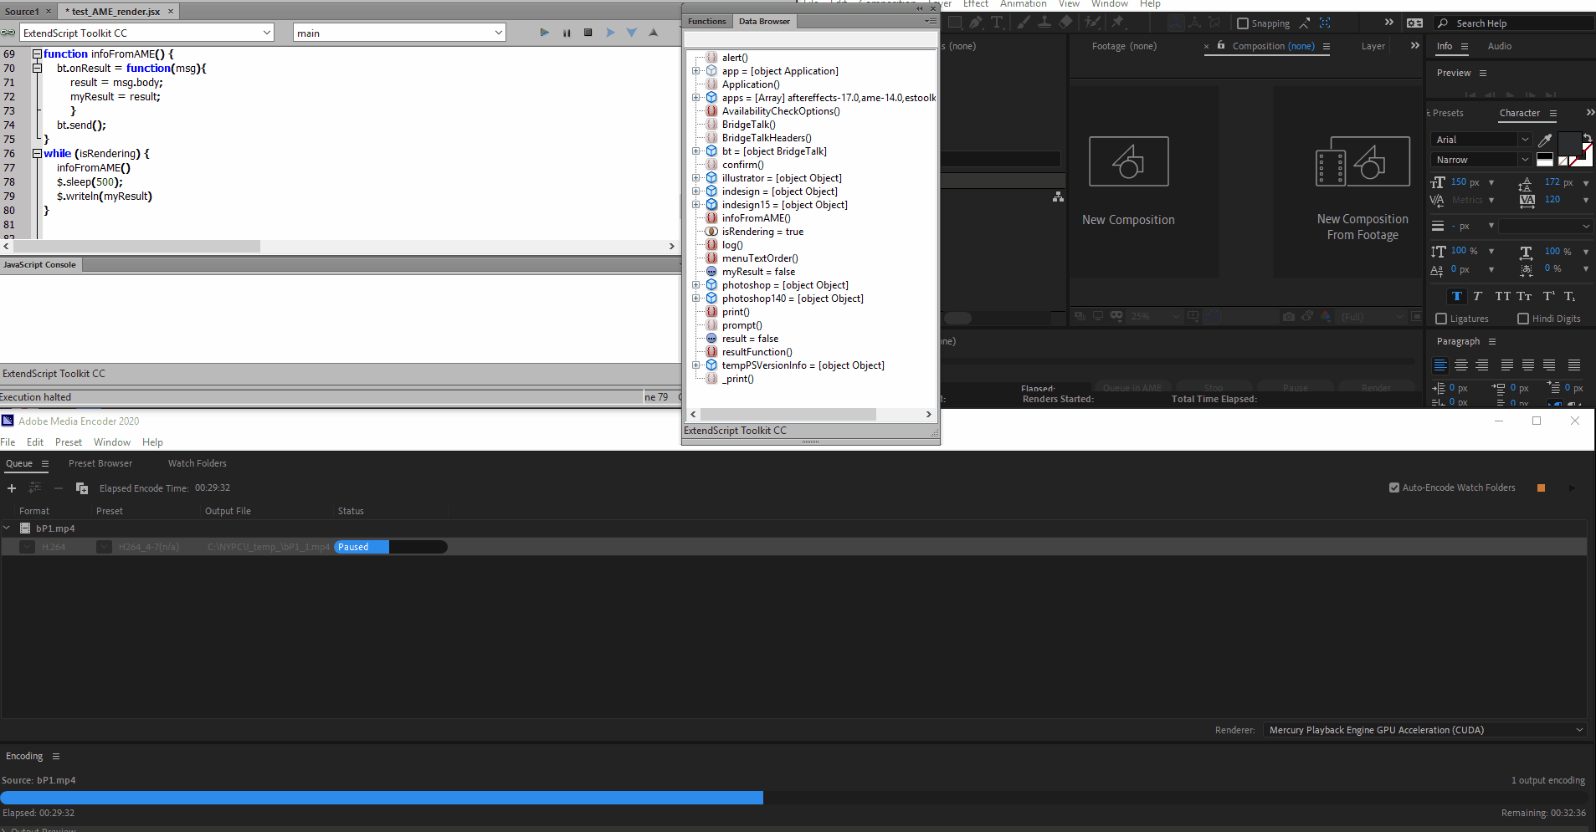Viewport: 1596px width, 832px height.
Task: Click Center text in Paragraph panel
Action: click(1461, 365)
